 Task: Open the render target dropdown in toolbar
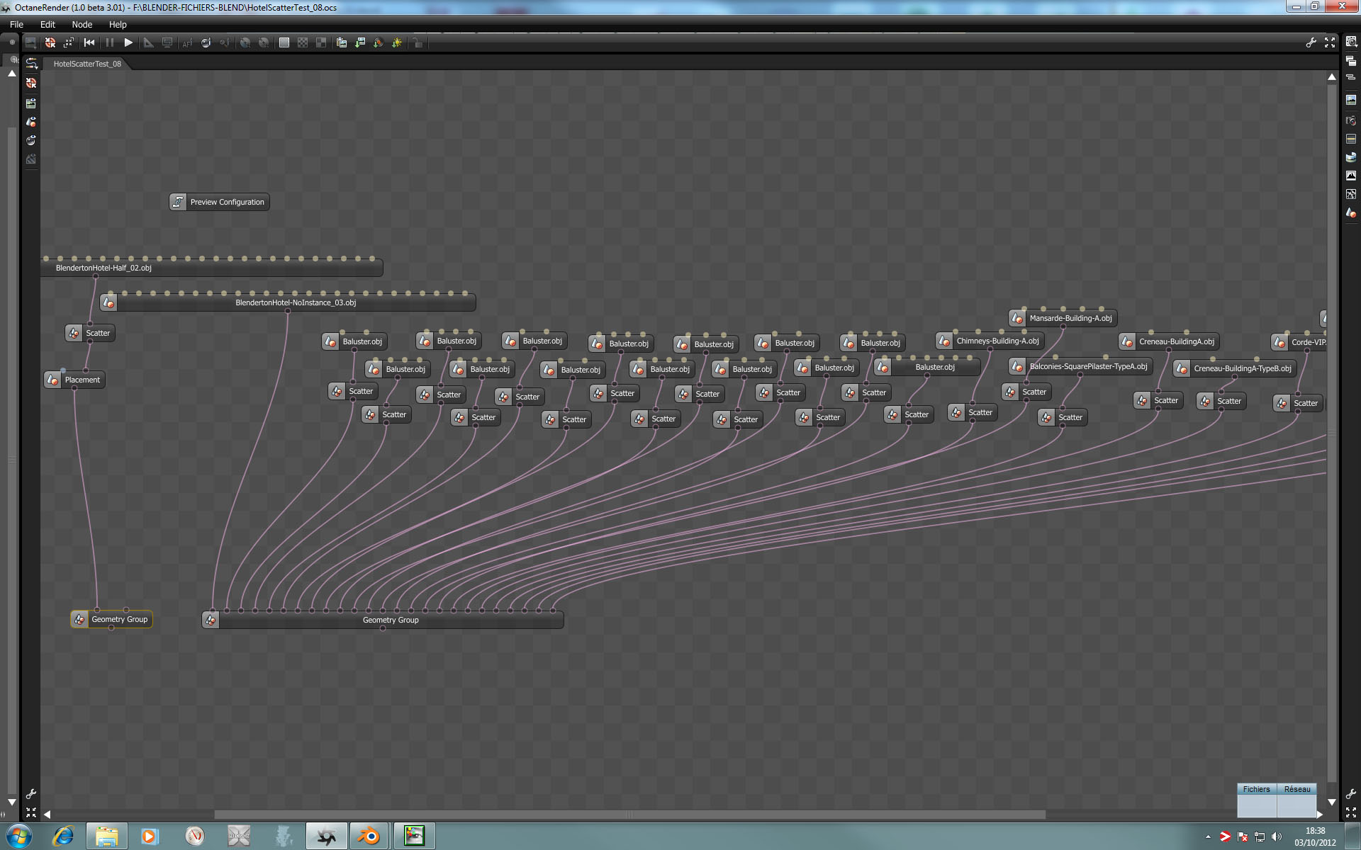[x=30, y=42]
